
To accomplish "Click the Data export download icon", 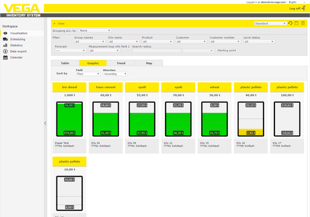I will pyautogui.click(x=5, y=51).
